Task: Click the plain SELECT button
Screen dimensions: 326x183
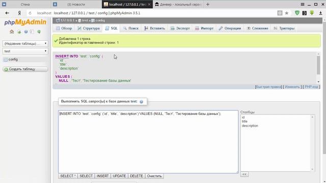Action: [x=86, y=176]
